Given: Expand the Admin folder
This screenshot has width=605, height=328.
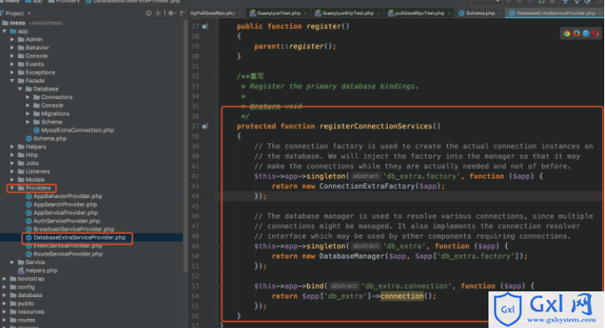Looking at the screenshot, I should click(x=12, y=39).
